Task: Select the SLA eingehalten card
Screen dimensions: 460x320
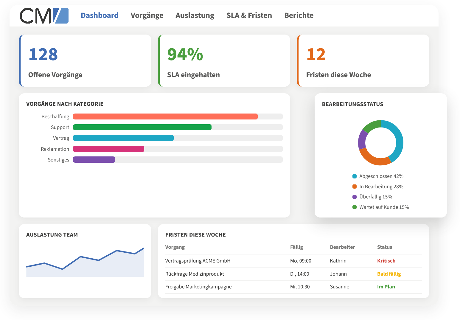Action: [x=224, y=61]
